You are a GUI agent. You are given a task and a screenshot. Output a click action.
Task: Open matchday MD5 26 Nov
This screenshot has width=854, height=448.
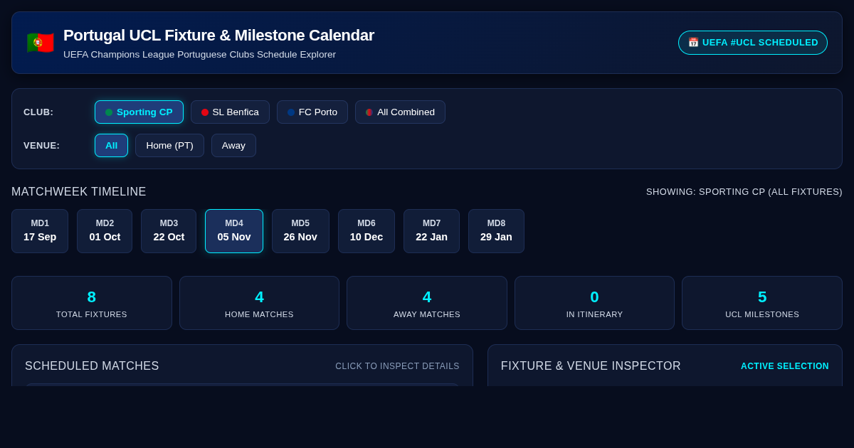[300, 231]
